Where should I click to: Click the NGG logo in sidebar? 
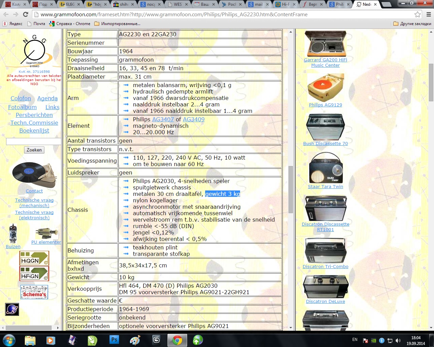coord(34,50)
